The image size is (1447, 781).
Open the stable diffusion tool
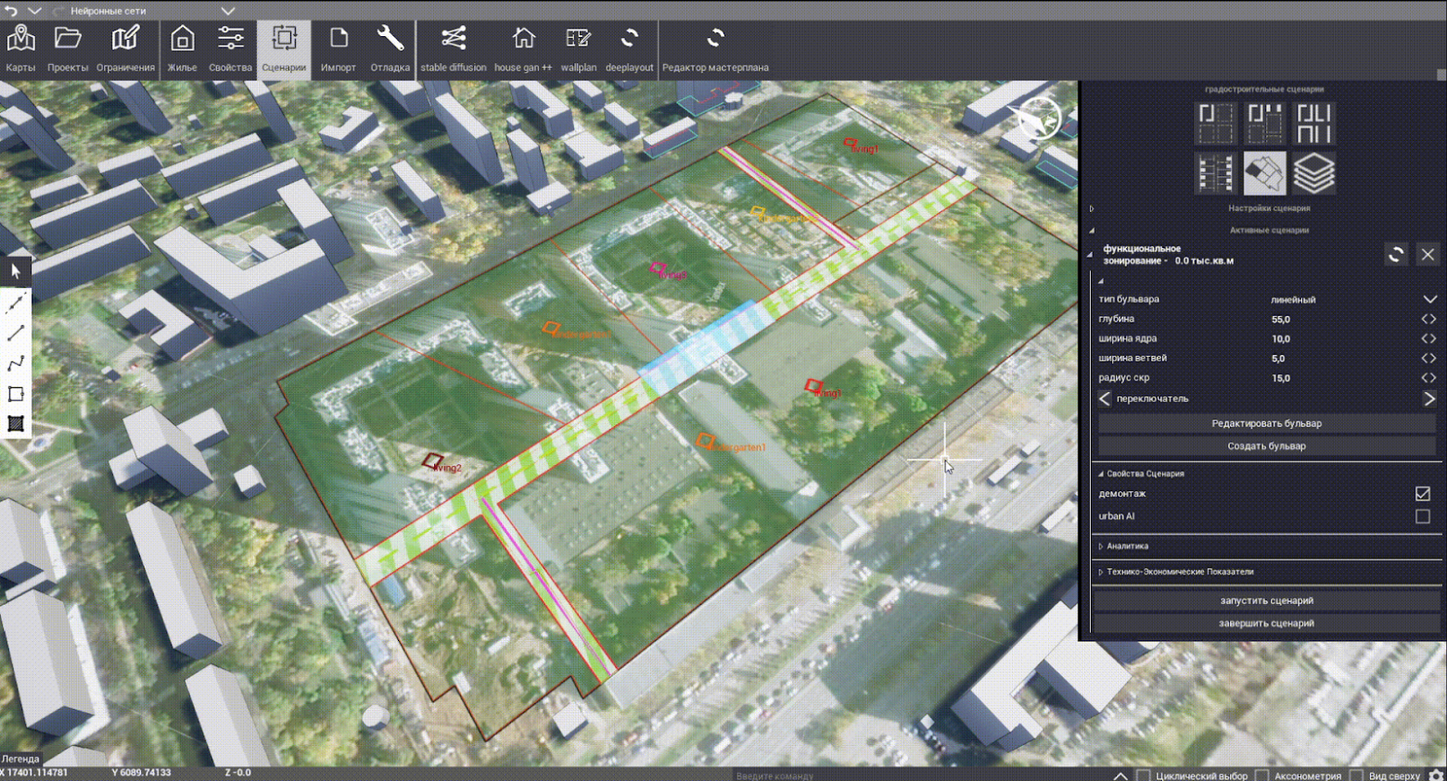click(x=453, y=48)
